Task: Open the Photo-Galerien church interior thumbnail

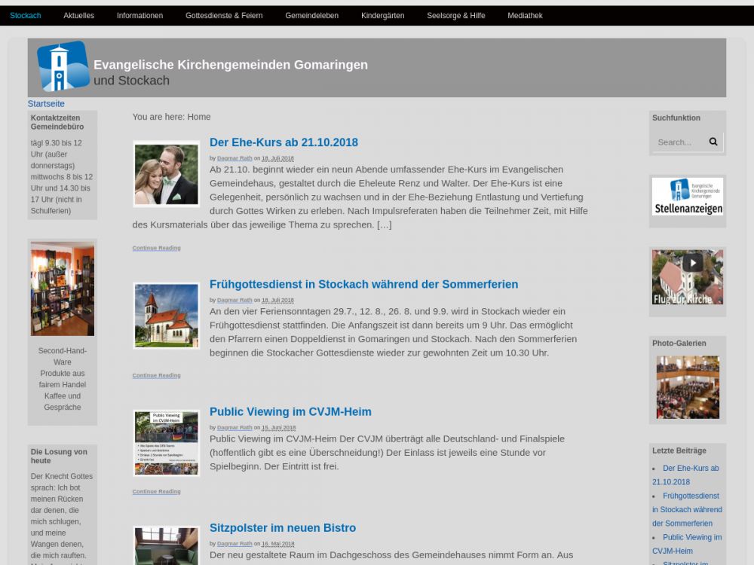Action: pyautogui.click(x=687, y=387)
